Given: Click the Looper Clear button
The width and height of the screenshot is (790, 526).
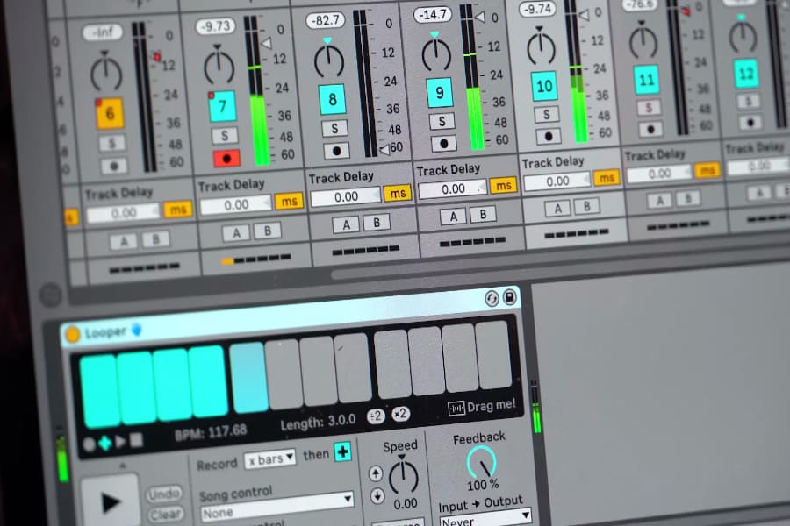Looking at the screenshot, I should [165, 515].
